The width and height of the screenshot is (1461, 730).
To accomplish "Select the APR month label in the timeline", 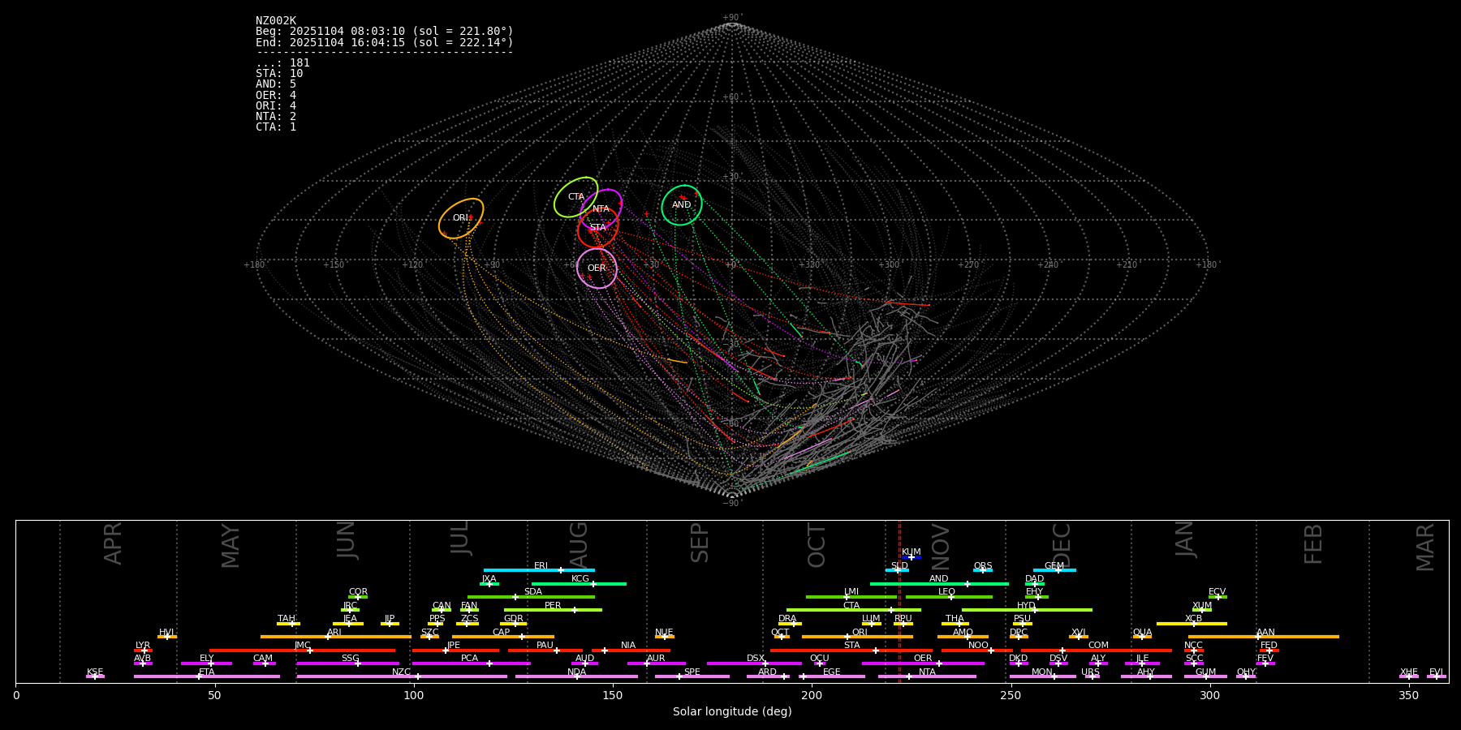I will (x=114, y=543).
